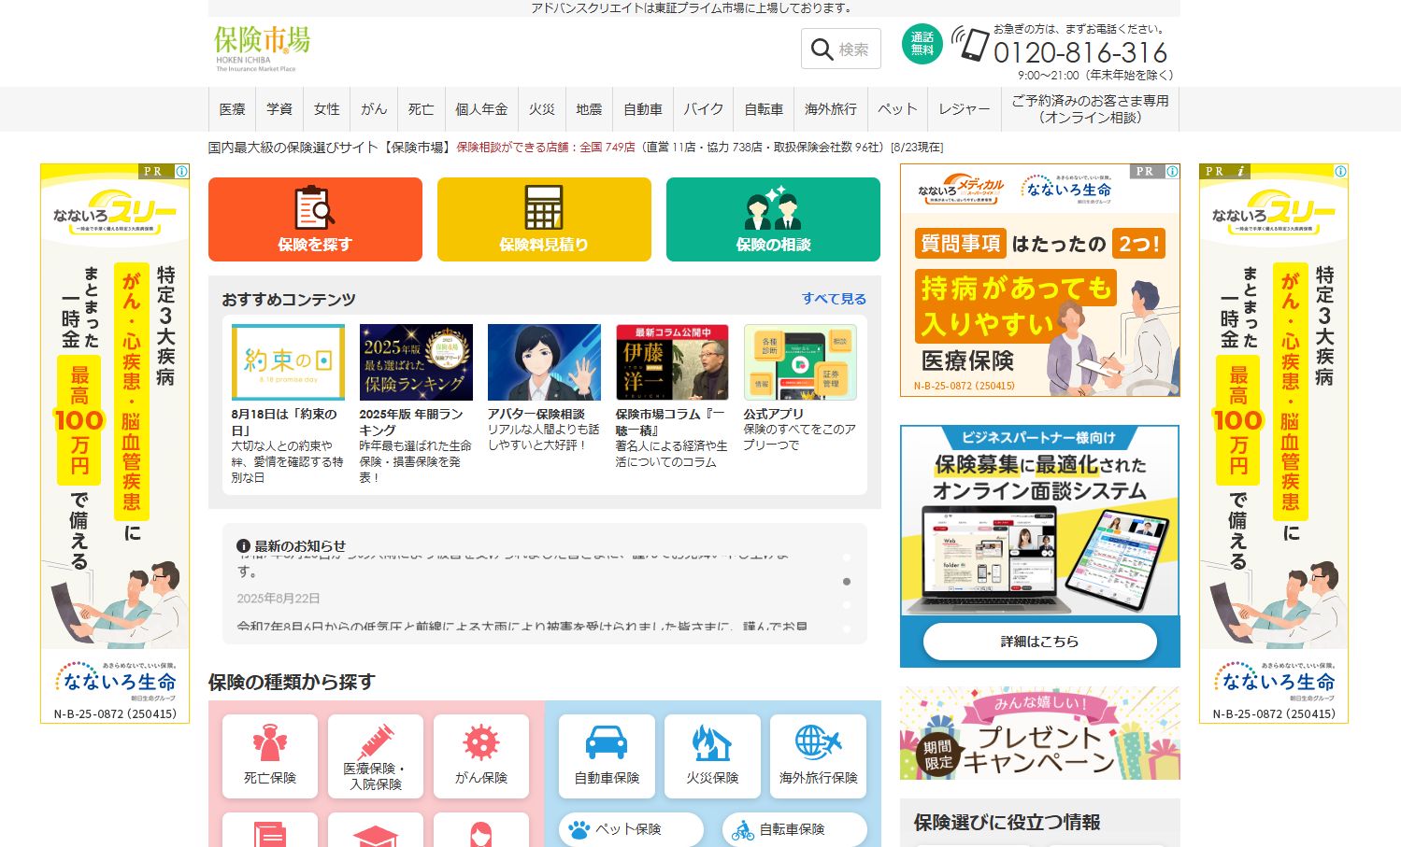
Task: Open the 2025年版 年間ランキング thumbnail
Action: click(416, 362)
